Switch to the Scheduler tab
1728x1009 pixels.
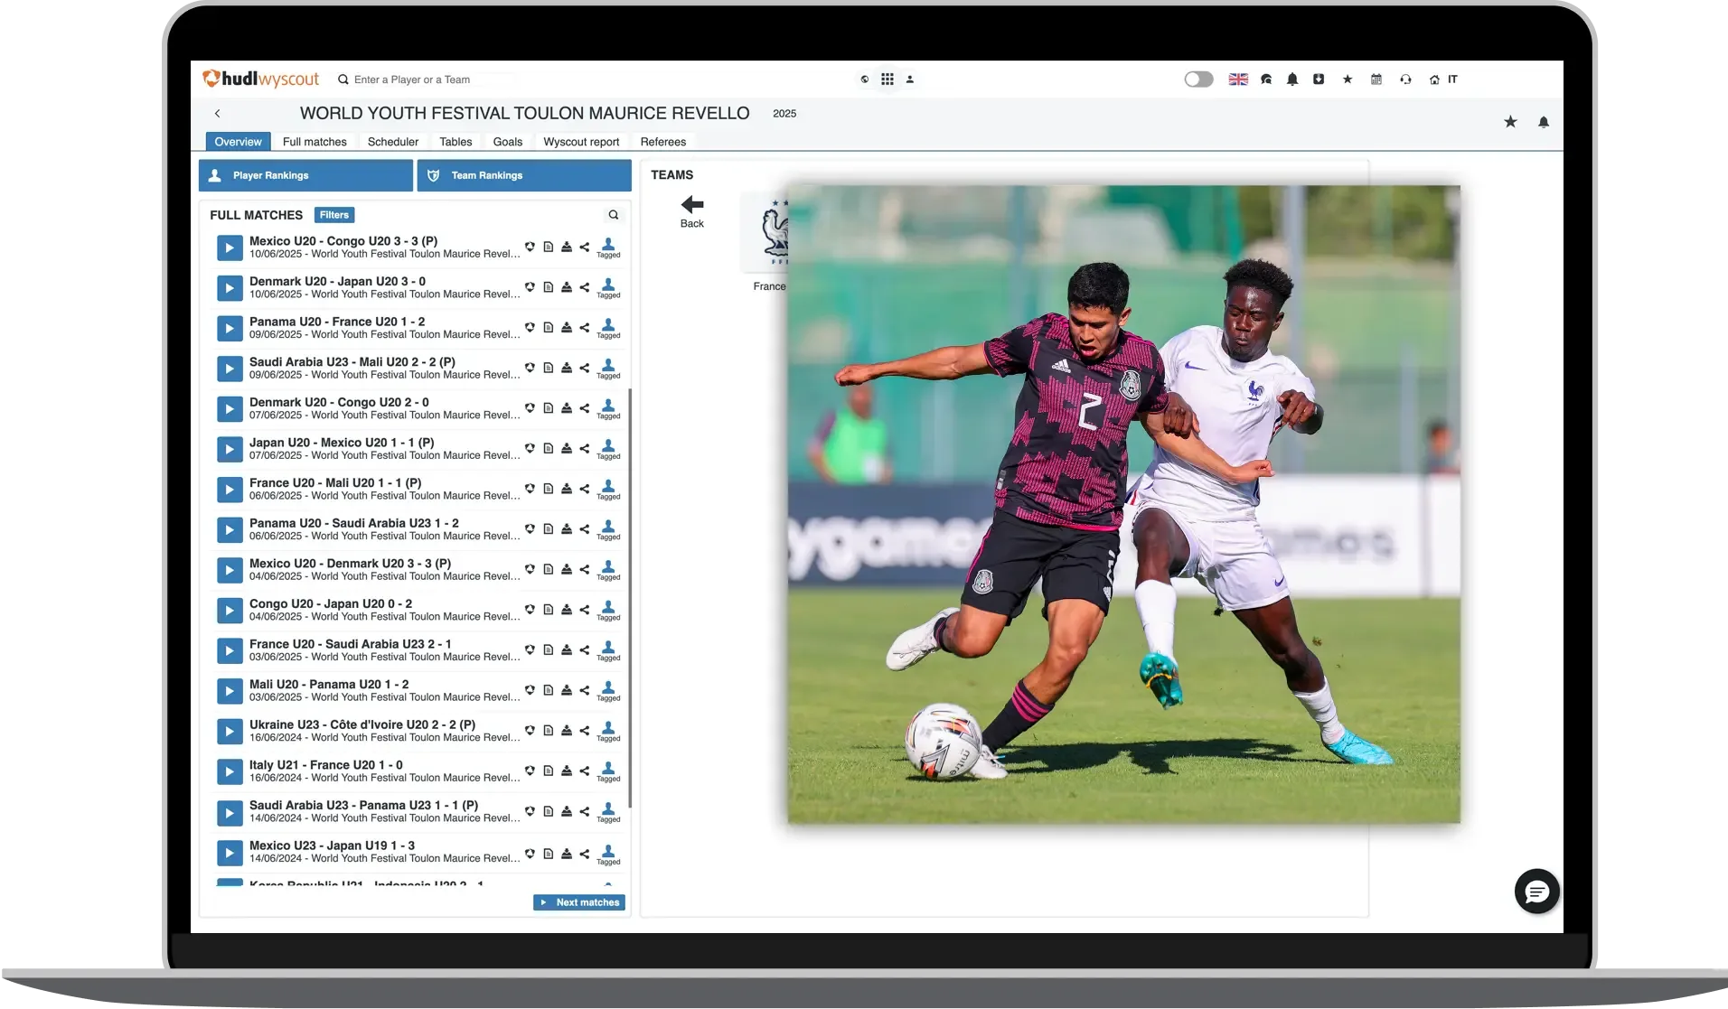click(392, 142)
